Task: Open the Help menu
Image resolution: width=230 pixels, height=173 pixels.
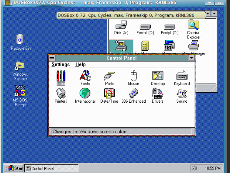Action: coord(80,65)
